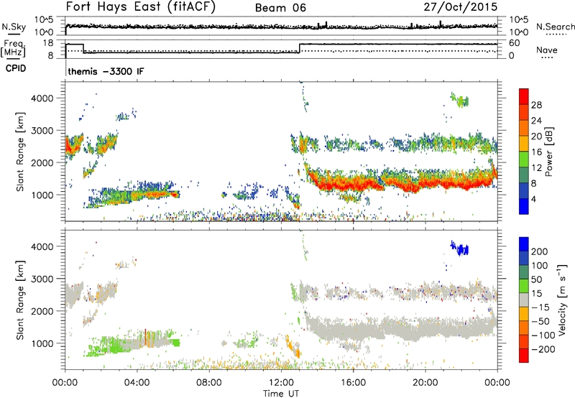Click the date '27/Oct/2015'

click(x=461, y=6)
